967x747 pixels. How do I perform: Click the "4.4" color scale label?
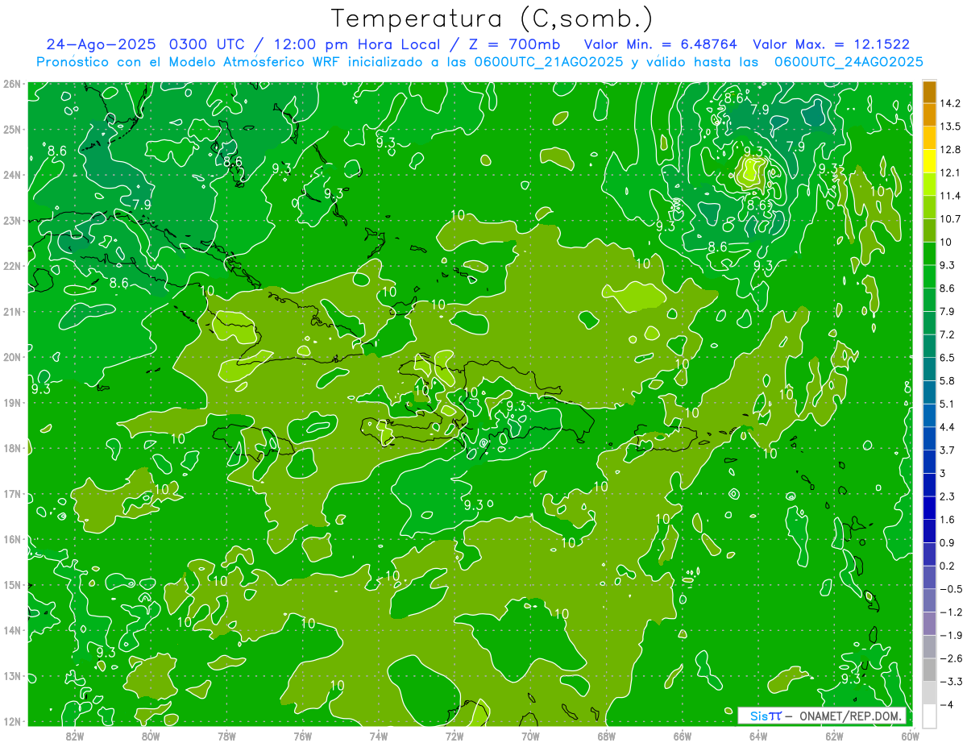pos(947,426)
